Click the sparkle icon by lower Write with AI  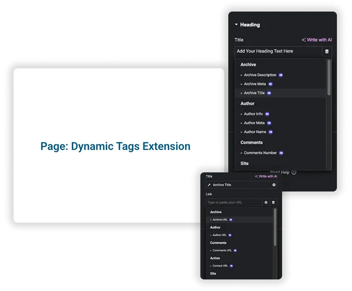tap(256, 176)
